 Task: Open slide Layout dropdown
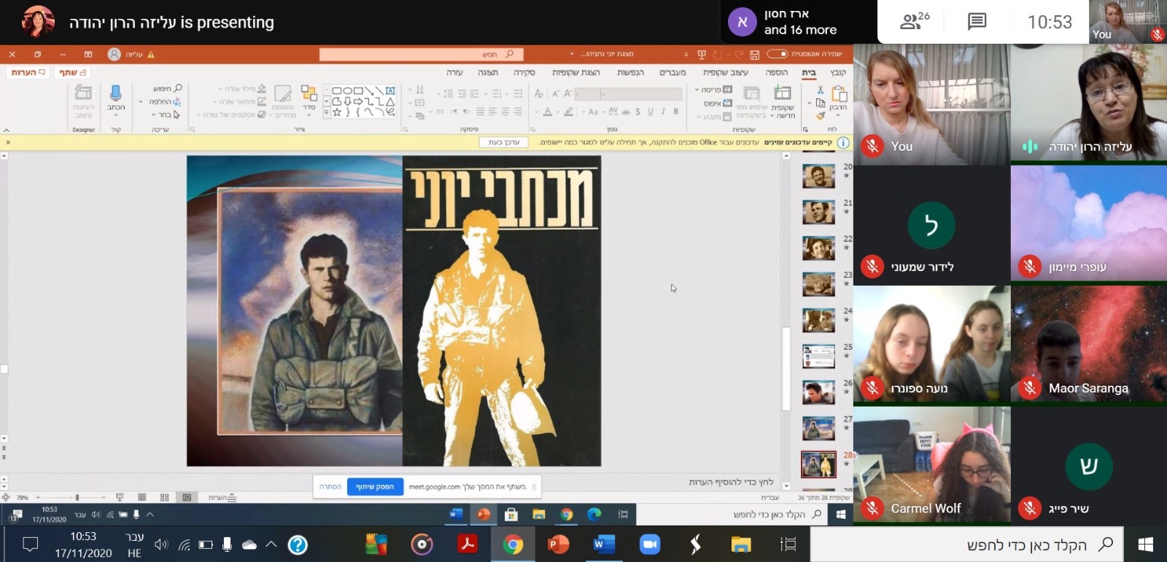pyautogui.click(x=713, y=90)
